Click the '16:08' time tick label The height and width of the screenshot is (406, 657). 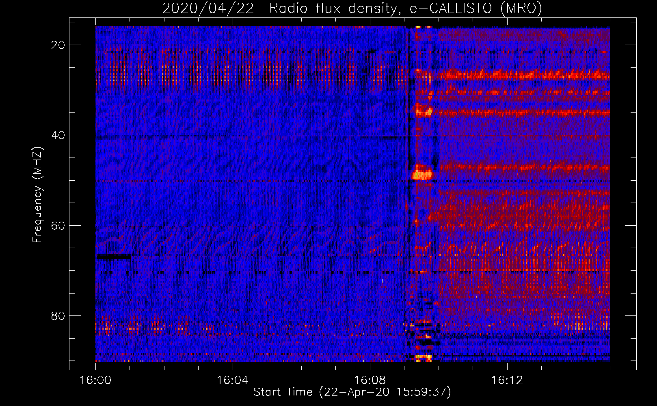[370, 380]
